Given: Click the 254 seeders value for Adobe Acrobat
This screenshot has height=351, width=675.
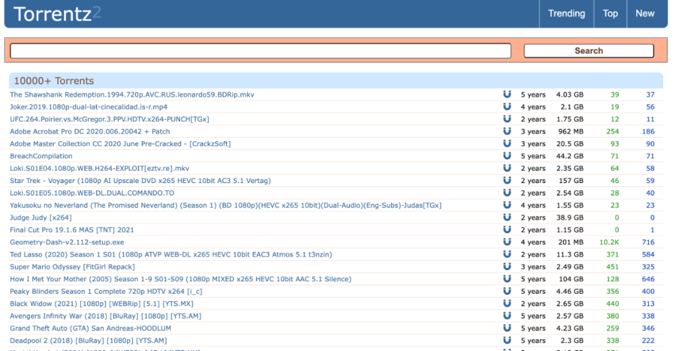Looking at the screenshot, I should tap(612, 132).
